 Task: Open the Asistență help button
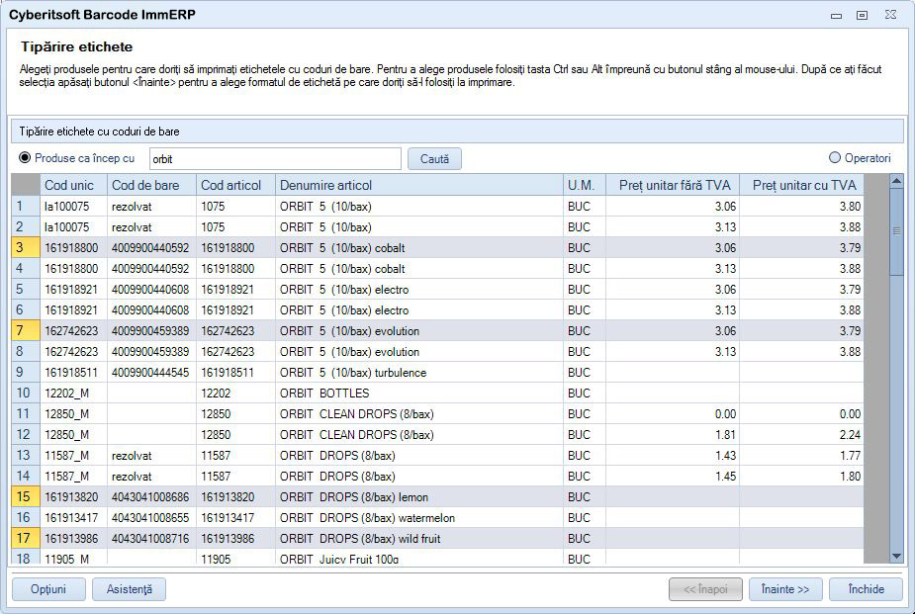[129, 589]
